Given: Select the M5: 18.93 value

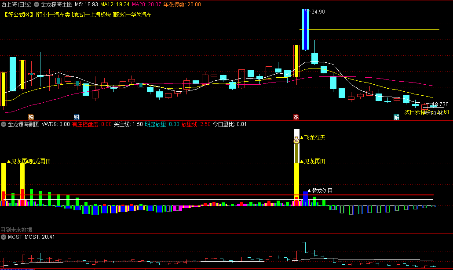Looking at the screenshot, I should pyautogui.click(x=86, y=5).
